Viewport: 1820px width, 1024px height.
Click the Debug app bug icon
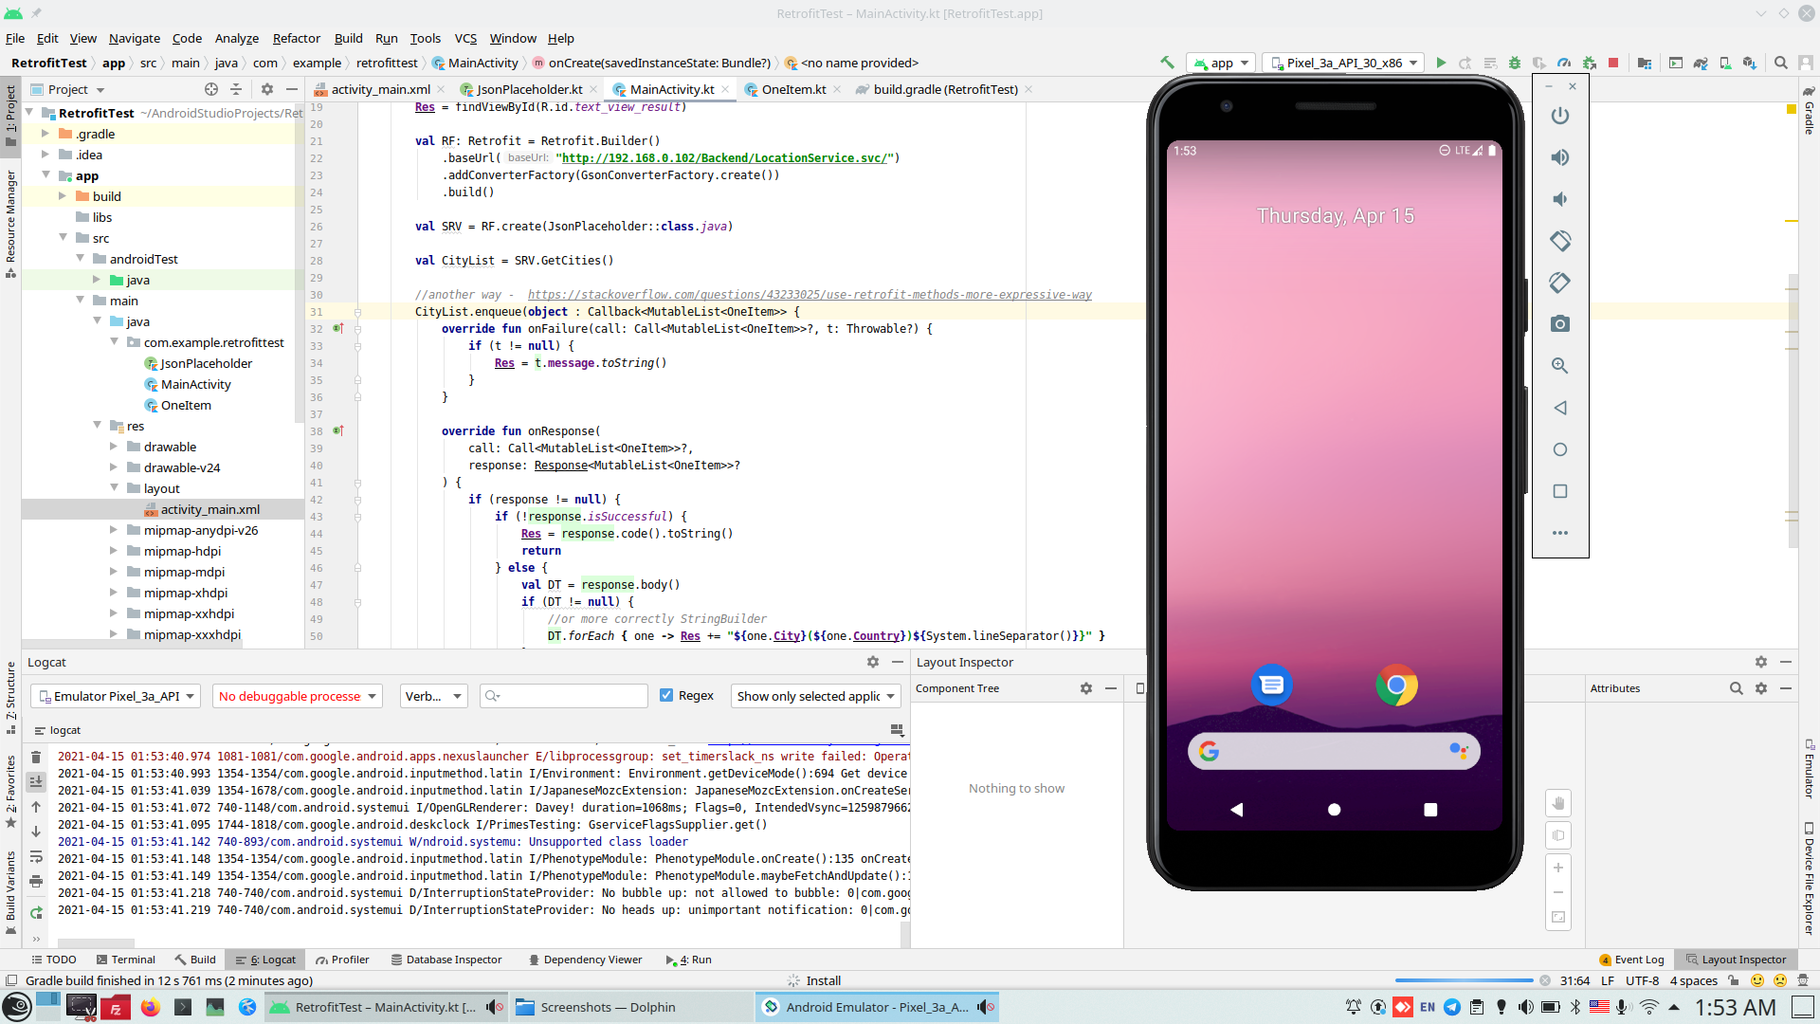[x=1515, y=64]
